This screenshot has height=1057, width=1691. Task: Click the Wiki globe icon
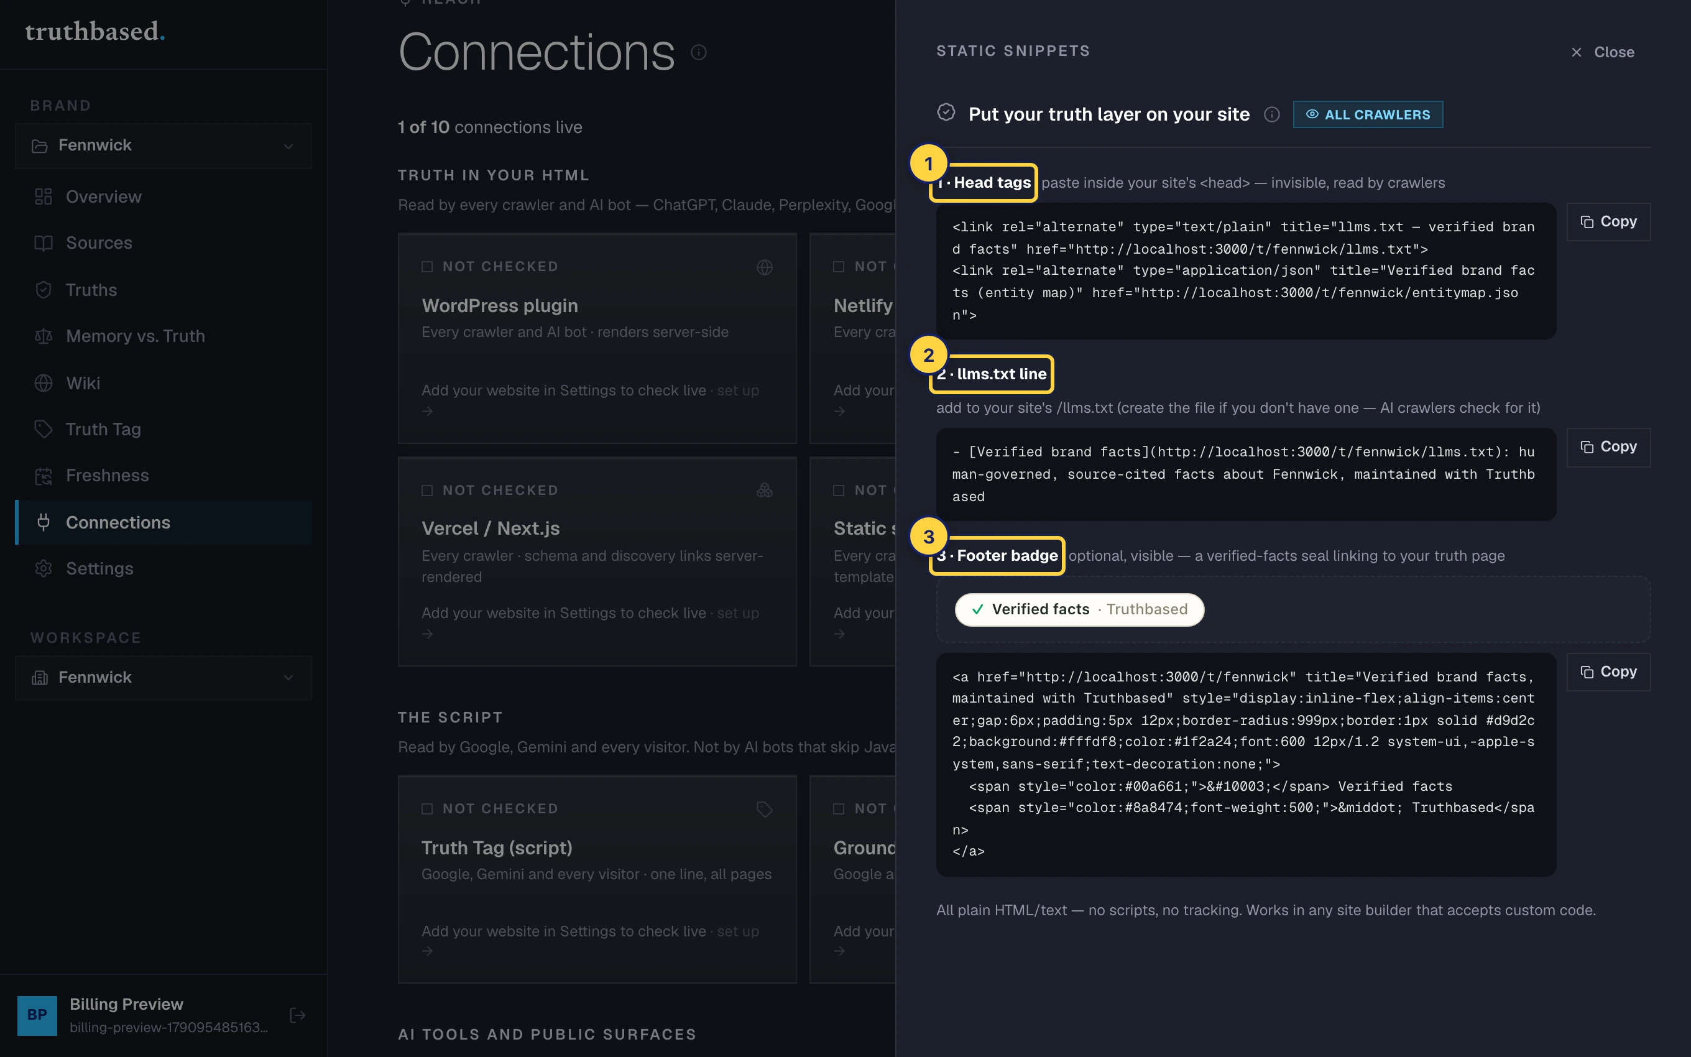point(44,383)
